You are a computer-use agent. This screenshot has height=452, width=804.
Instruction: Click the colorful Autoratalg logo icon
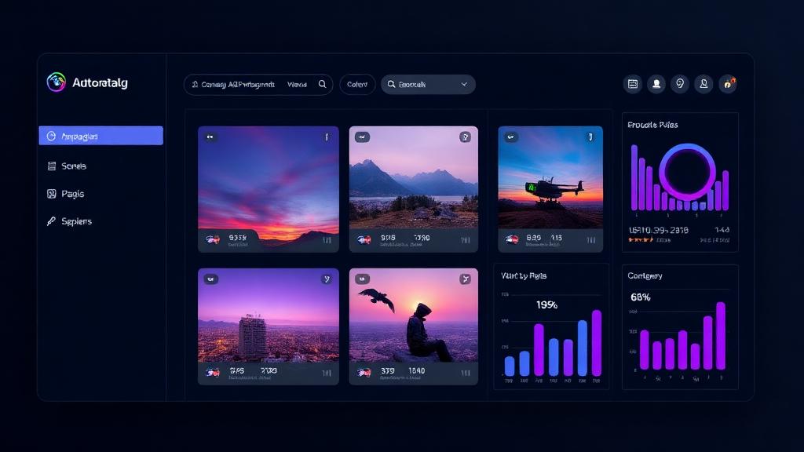point(57,82)
